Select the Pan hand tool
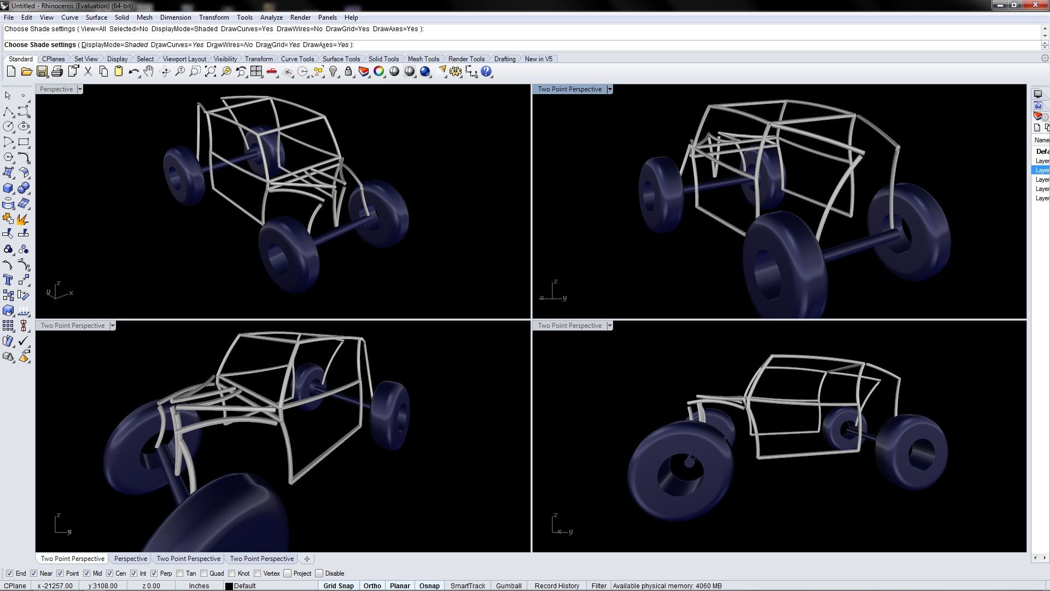 point(149,72)
